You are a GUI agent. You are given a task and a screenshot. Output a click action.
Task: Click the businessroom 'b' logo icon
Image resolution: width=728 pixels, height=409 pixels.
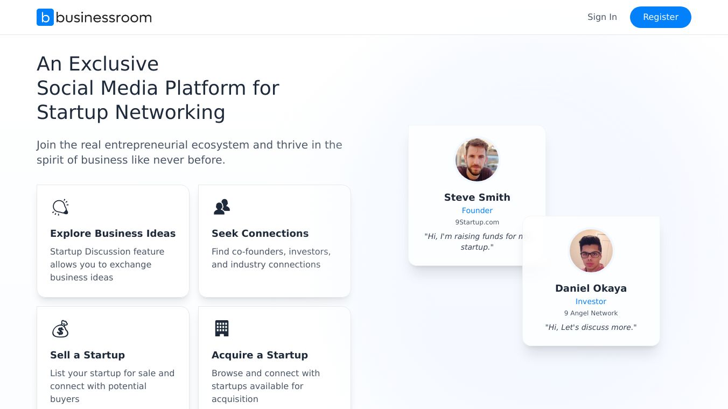[45, 17]
